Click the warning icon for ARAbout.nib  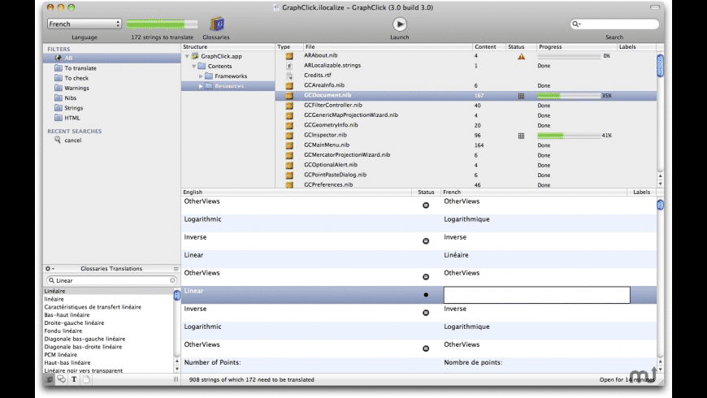click(521, 56)
